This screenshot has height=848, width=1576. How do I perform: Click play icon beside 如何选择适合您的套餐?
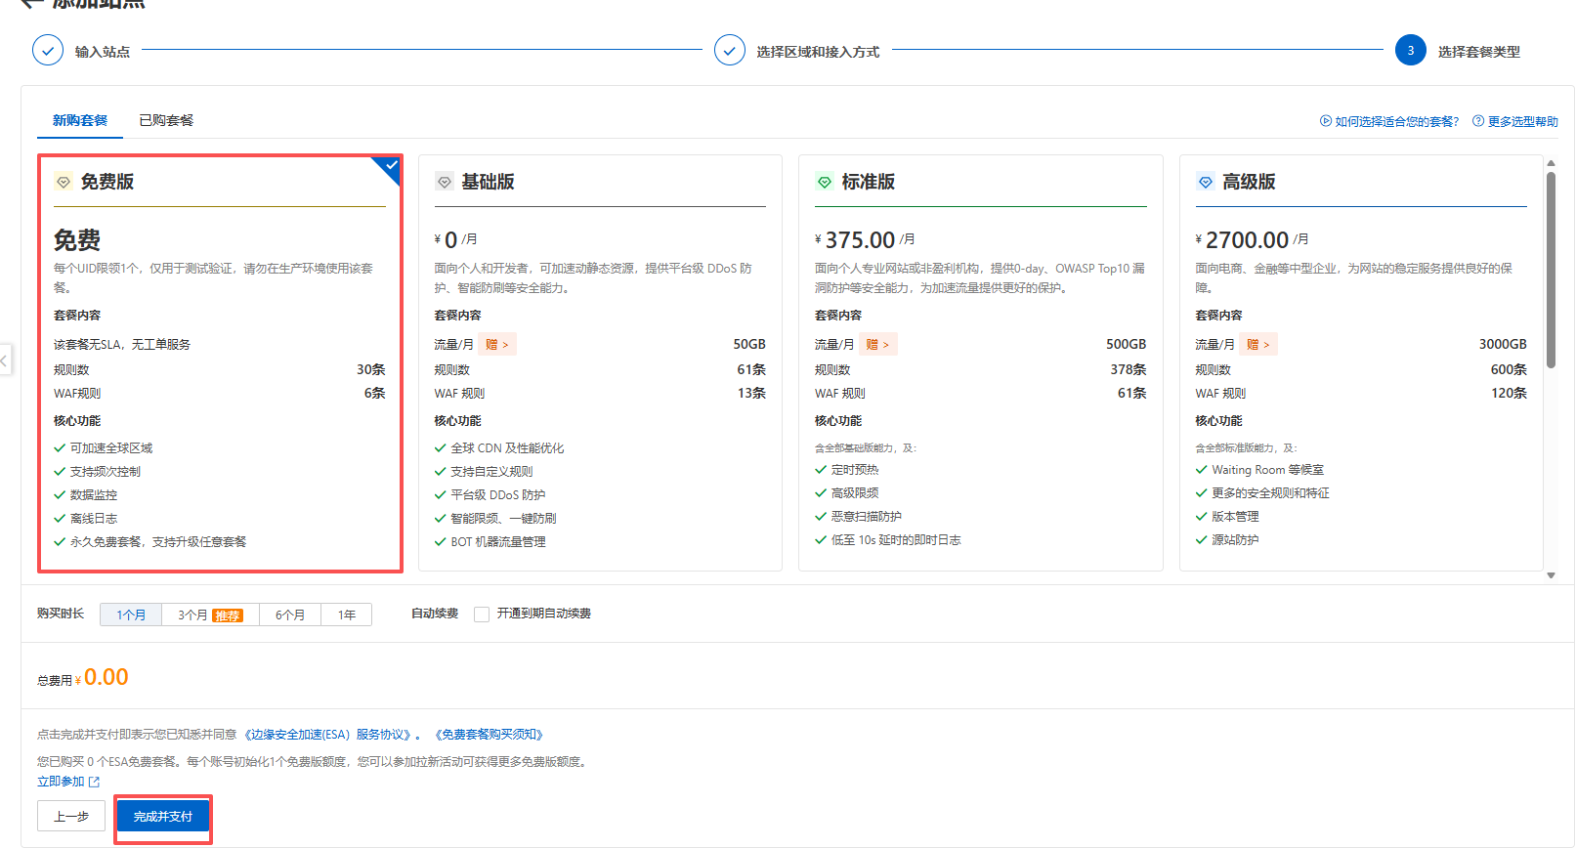pos(1326,121)
